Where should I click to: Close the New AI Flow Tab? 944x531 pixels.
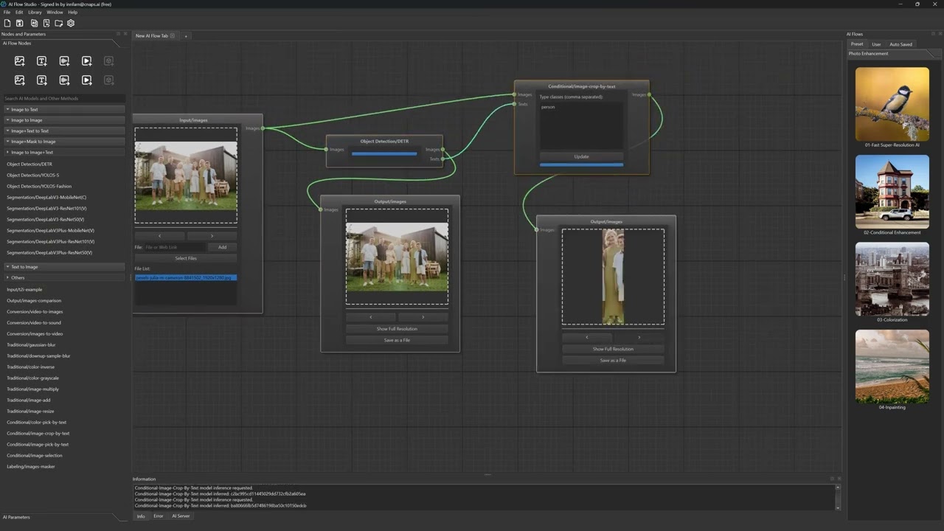173,35
